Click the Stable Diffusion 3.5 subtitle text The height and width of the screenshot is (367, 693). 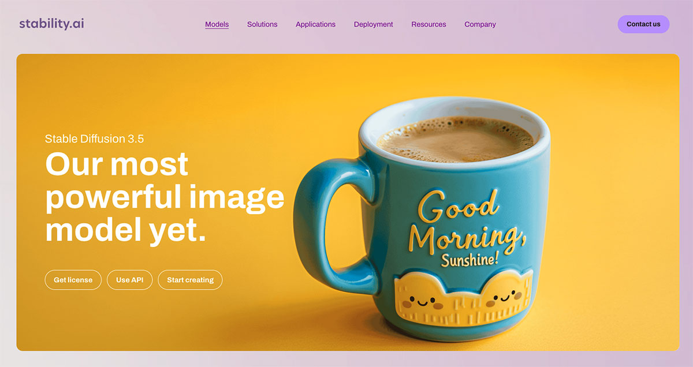pos(95,139)
